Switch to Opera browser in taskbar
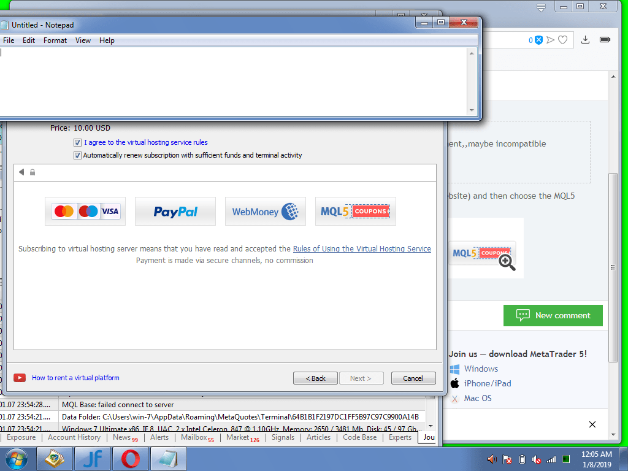The width and height of the screenshot is (628, 471). (131, 459)
